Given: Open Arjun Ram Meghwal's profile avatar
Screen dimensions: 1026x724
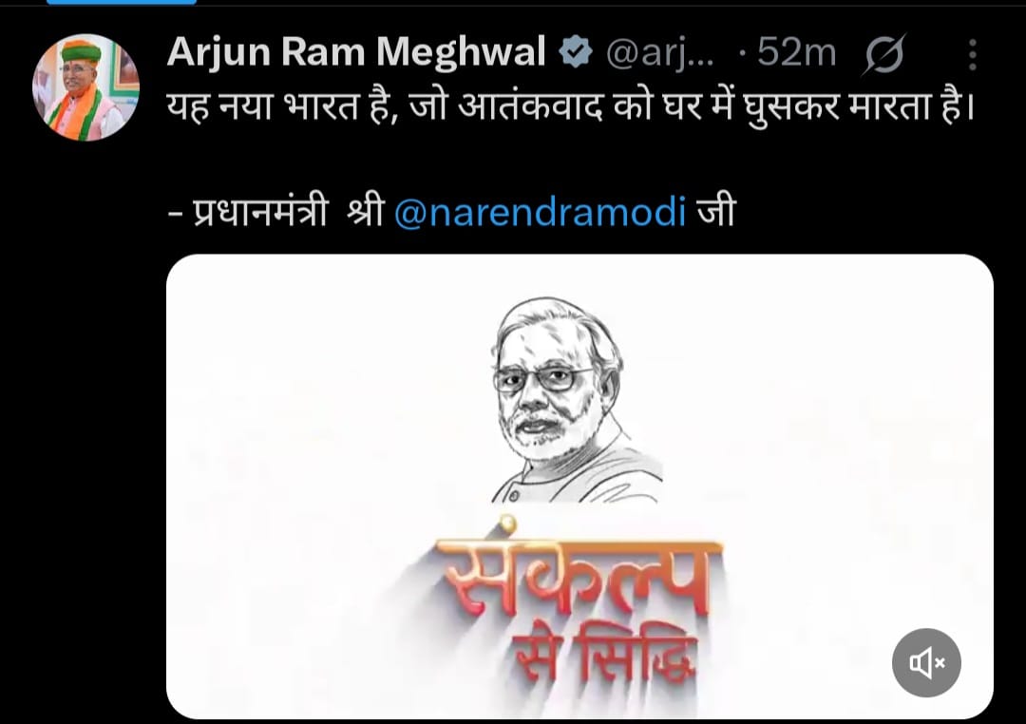Looking at the screenshot, I should (85, 87).
